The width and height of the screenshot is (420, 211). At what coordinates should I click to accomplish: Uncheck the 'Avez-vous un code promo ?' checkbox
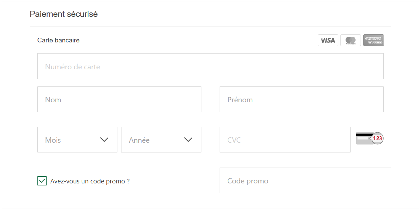[42, 181]
